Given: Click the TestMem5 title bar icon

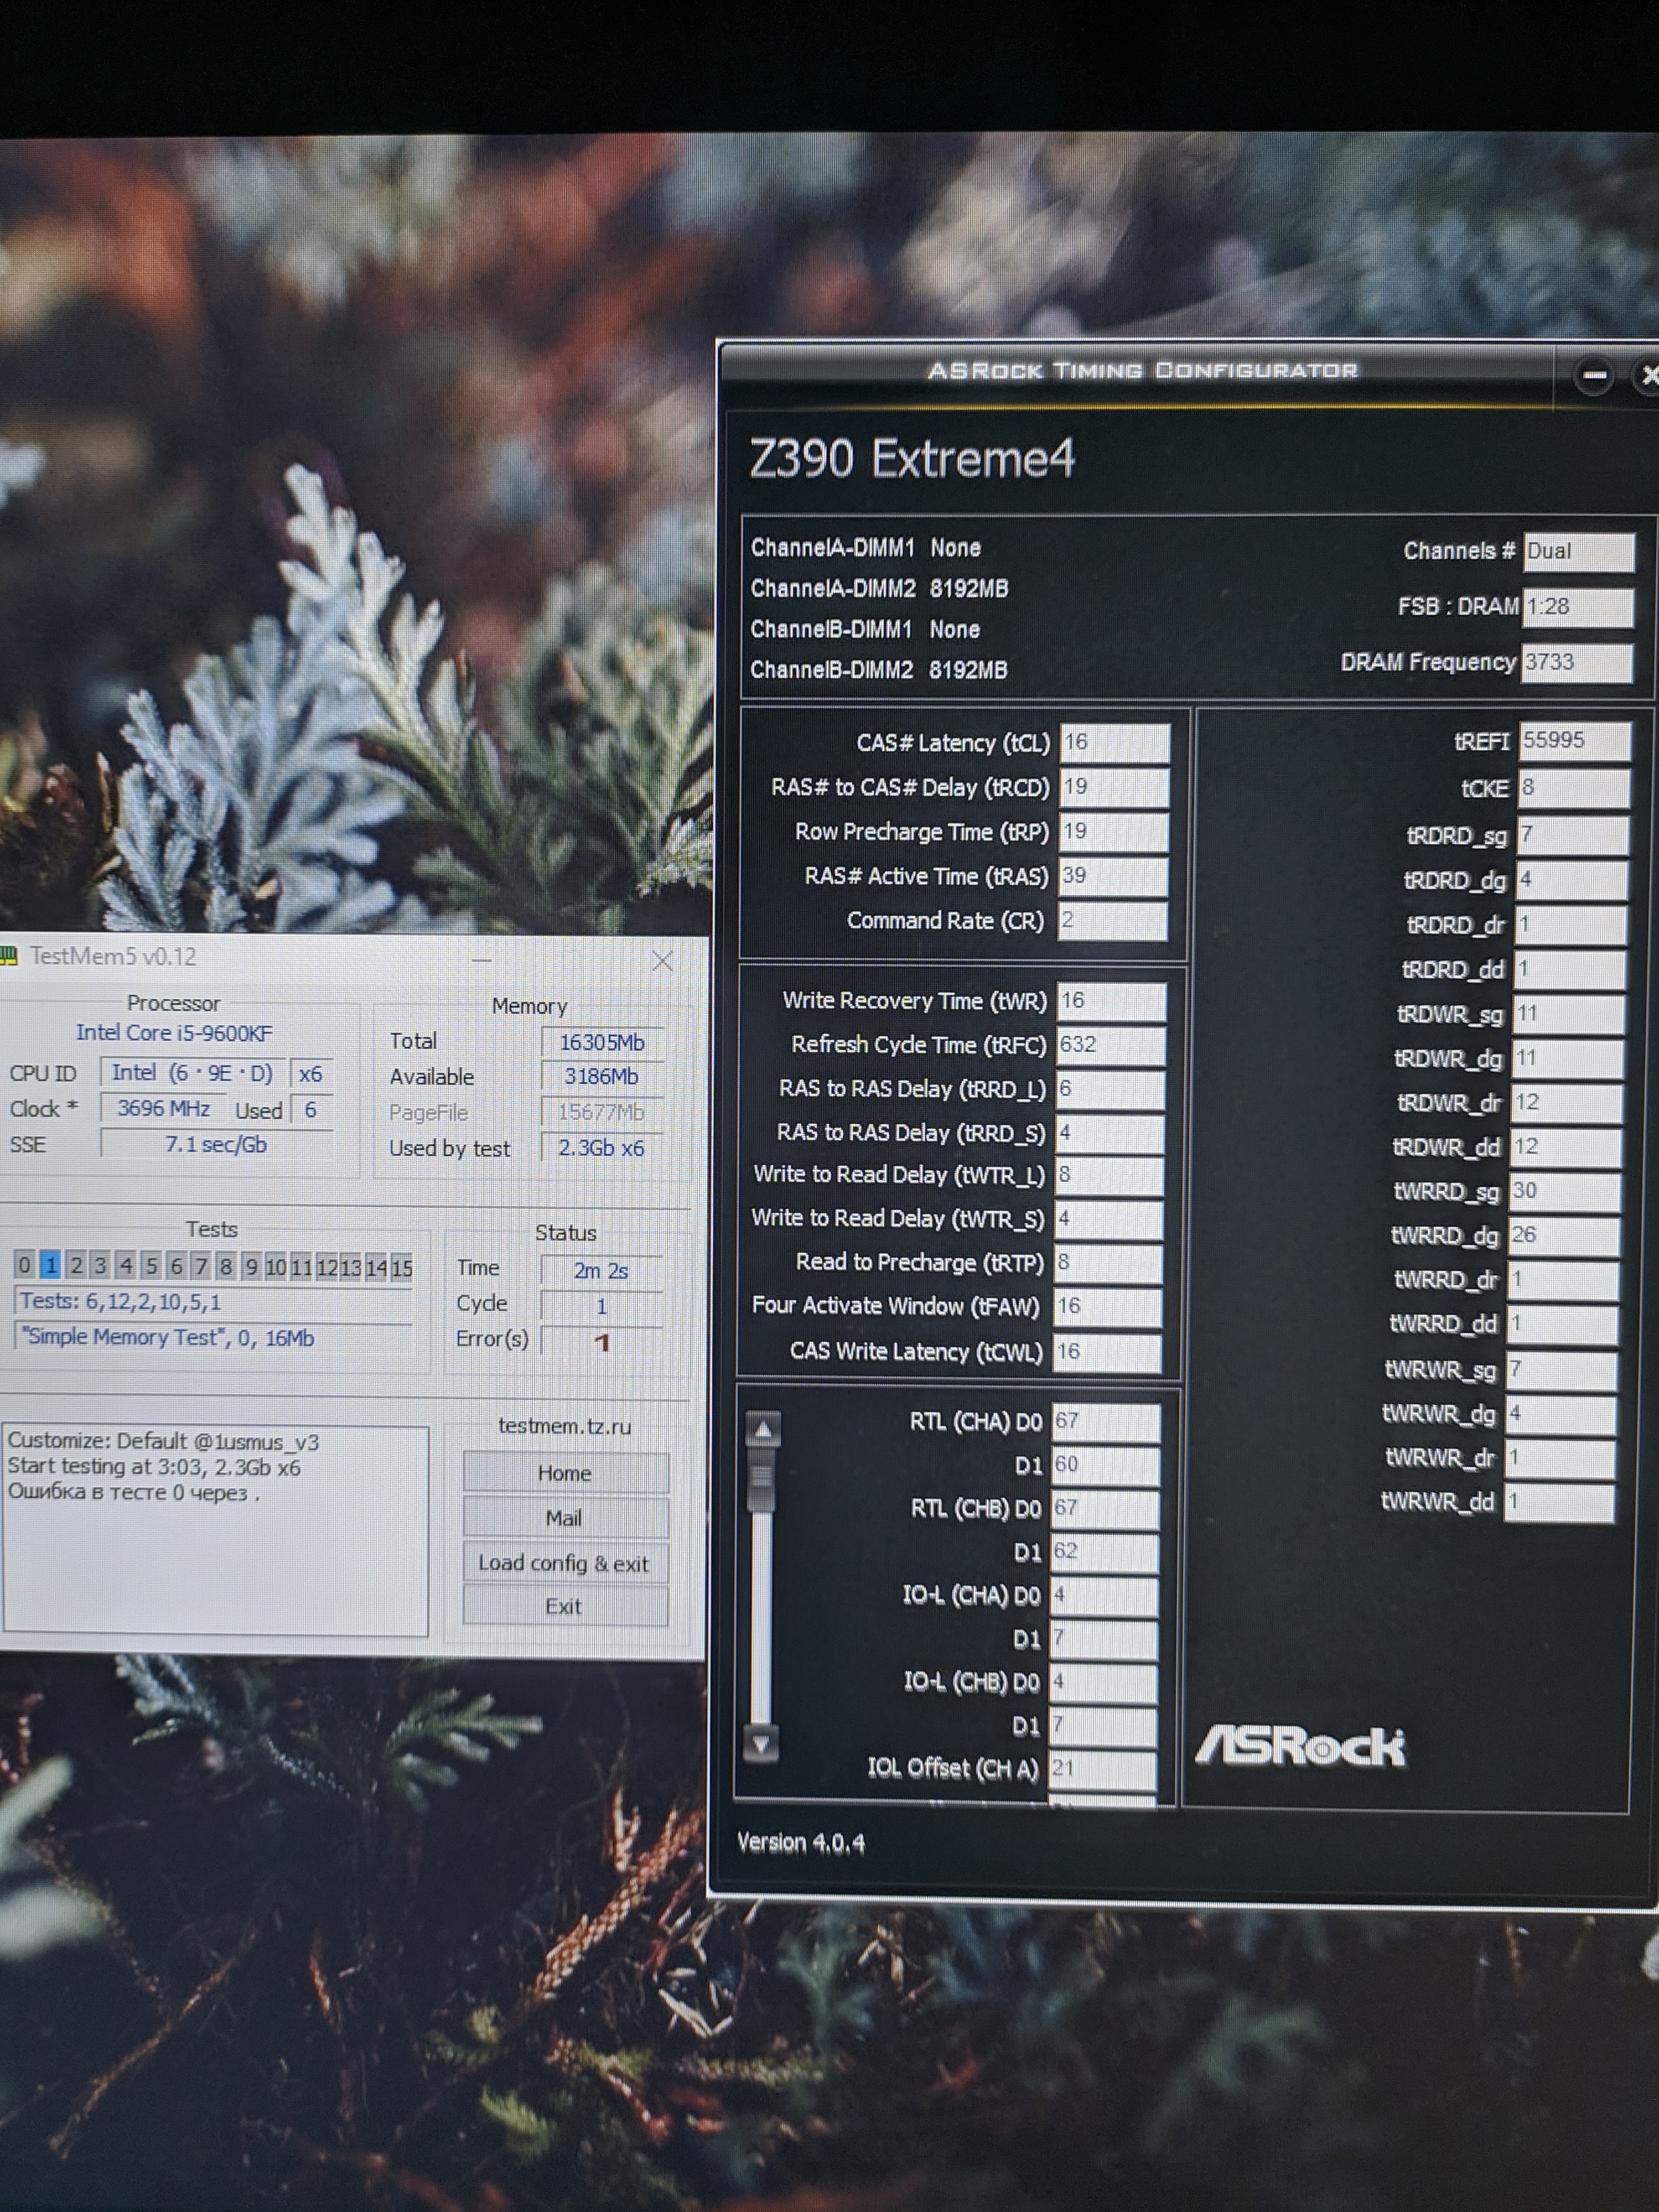Looking at the screenshot, I should (8, 957).
